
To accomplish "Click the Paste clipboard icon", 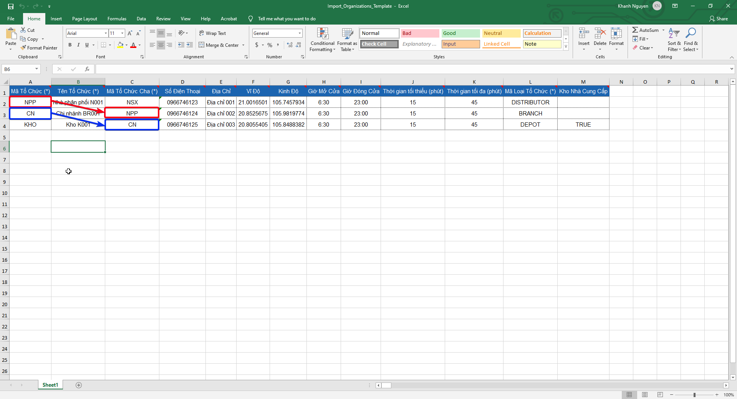I will [x=11, y=34].
